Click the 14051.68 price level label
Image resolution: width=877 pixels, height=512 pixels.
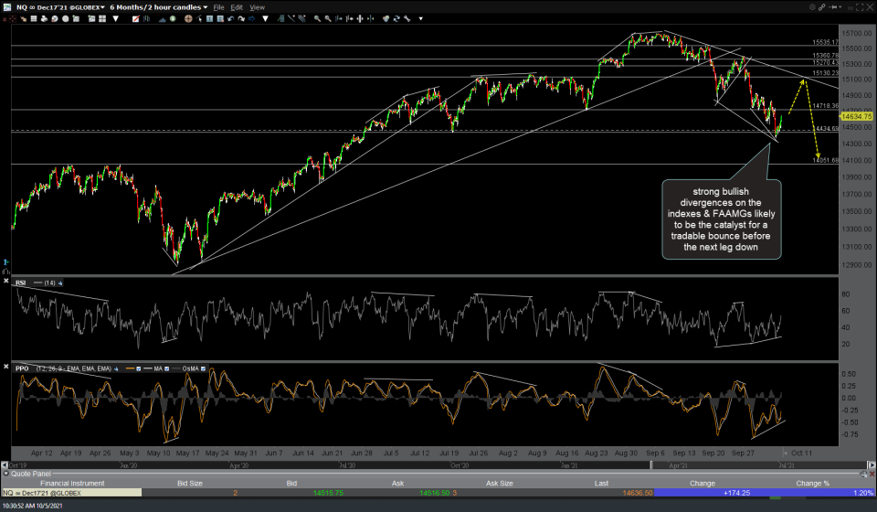tap(825, 161)
